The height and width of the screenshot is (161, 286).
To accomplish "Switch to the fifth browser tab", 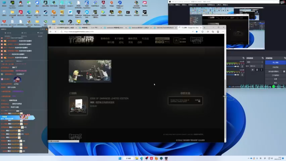I will coord(165,28).
